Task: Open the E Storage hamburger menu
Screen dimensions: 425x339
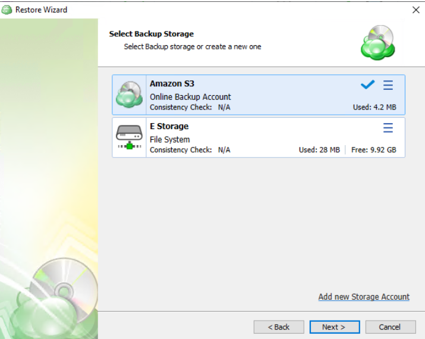Action: [x=388, y=128]
